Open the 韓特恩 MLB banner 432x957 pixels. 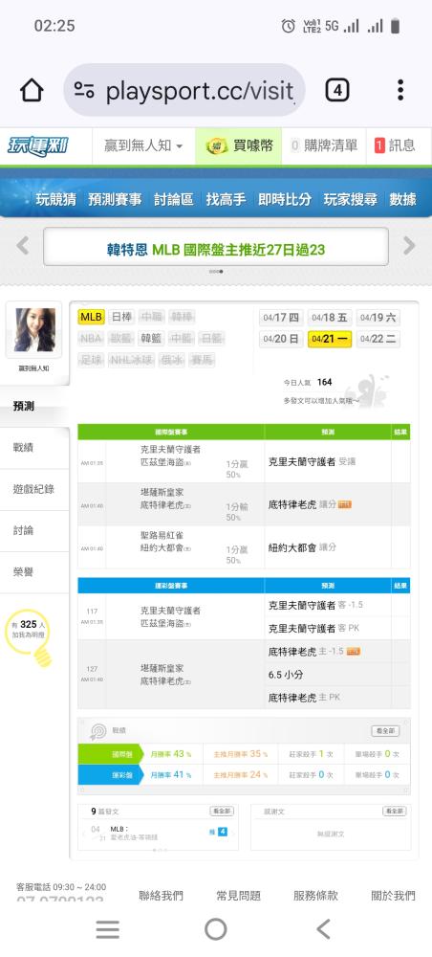pyautogui.click(x=216, y=247)
